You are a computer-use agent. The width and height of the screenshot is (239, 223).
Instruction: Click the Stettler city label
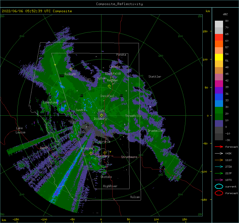click(x=155, y=77)
